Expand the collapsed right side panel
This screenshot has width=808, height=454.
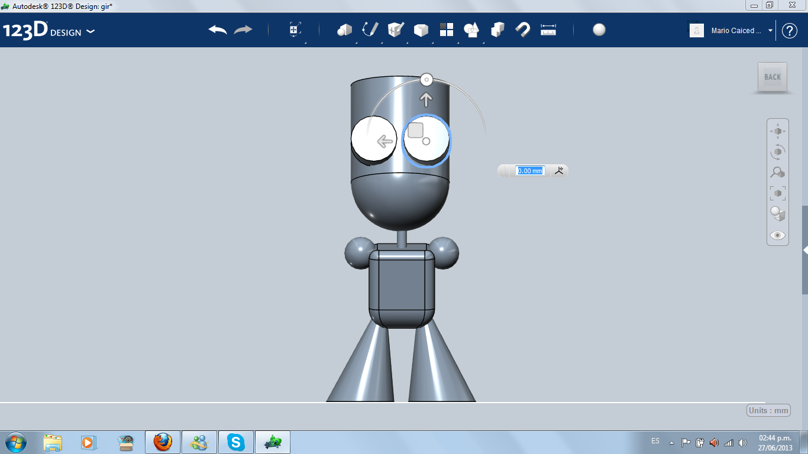click(805, 250)
